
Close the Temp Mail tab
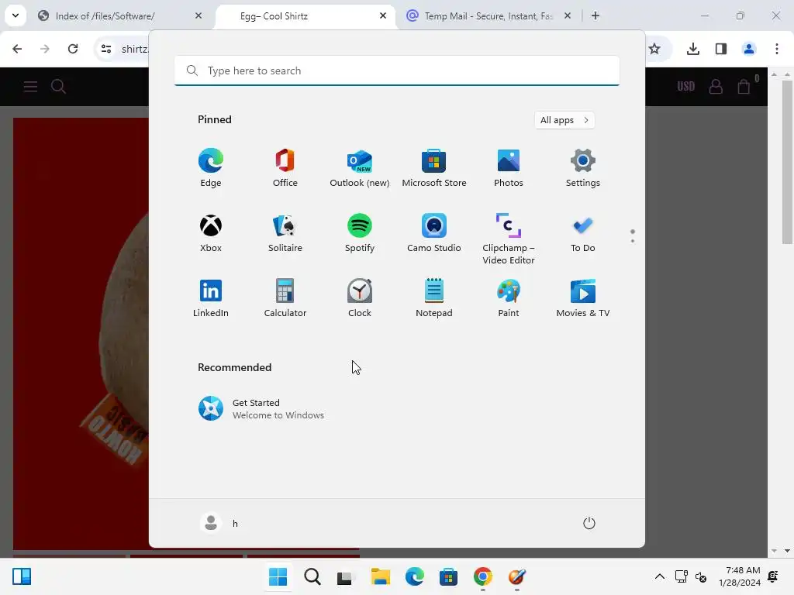click(568, 15)
